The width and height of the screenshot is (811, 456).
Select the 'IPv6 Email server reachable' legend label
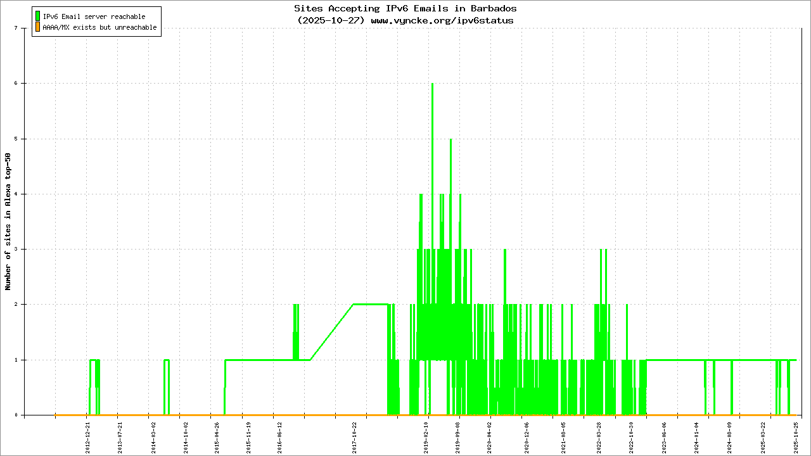94,16
